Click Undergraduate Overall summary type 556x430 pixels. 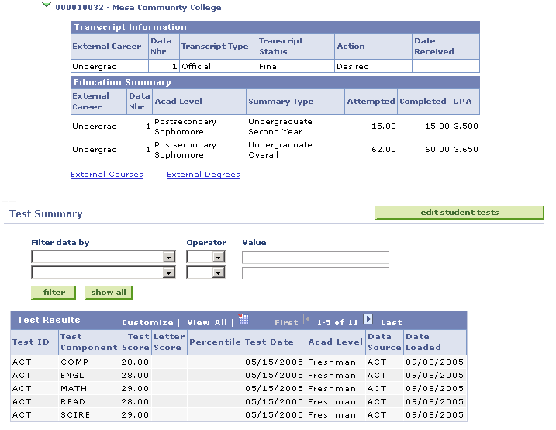coord(280,150)
